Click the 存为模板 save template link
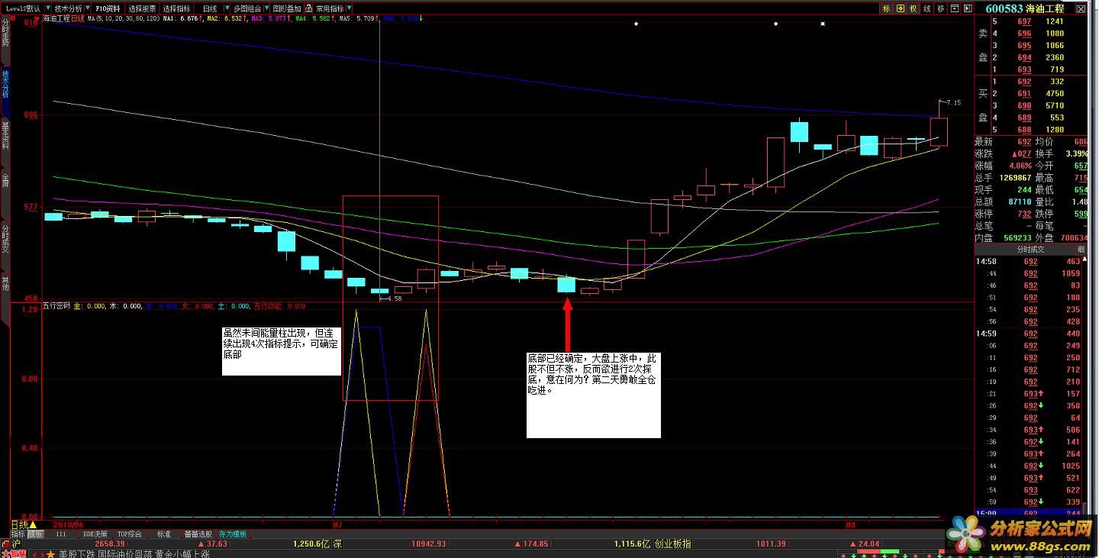The height and width of the screenshot is (558, 1099). [233, 534]
